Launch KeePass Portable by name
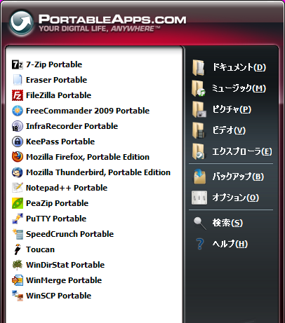Screen dimensions: 285x323 (x=60, y=142)
